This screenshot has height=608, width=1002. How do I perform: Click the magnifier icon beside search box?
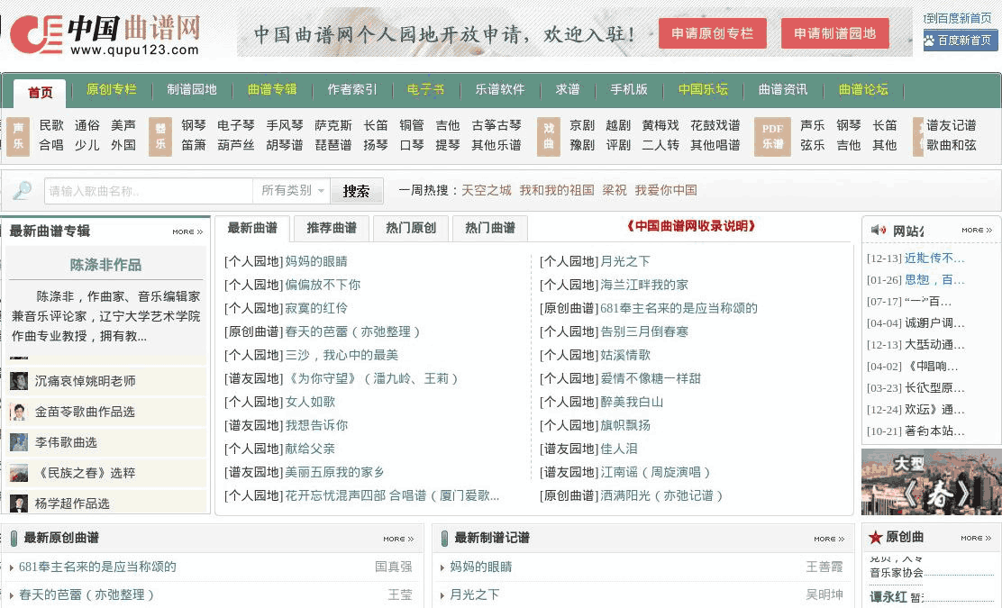(23, 190)
